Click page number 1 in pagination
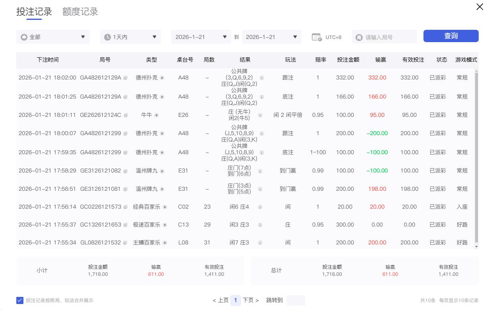The width and height of the screenshot is (491, 310). coord(236,300)
